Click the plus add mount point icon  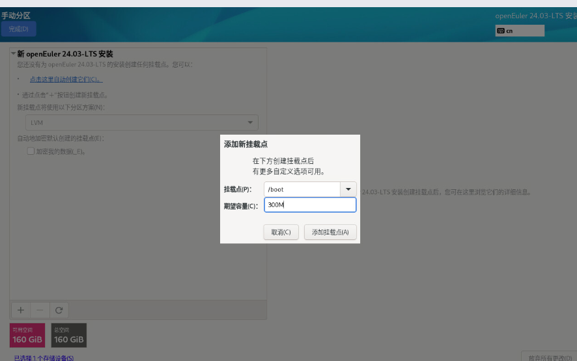[21, 310]
